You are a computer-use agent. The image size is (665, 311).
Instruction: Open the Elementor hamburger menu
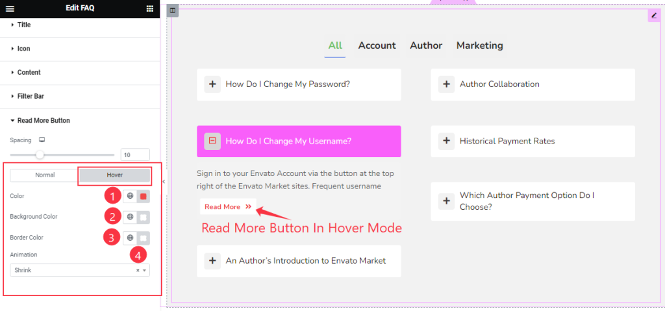pos(10,8)
